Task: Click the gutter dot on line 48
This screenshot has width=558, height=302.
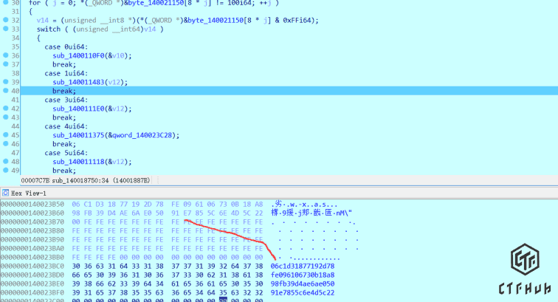Action: 5,162
